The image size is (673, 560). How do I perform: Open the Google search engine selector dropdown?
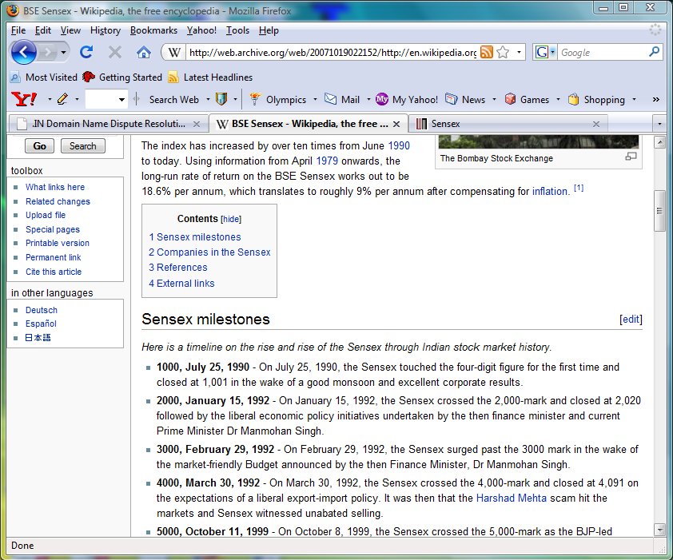pos(544,53)
